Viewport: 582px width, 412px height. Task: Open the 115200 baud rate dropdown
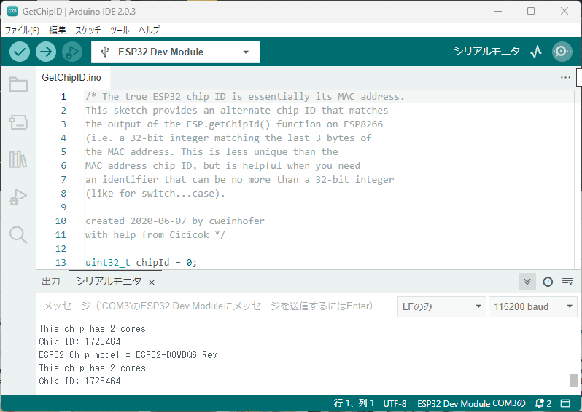click(532, 306)
